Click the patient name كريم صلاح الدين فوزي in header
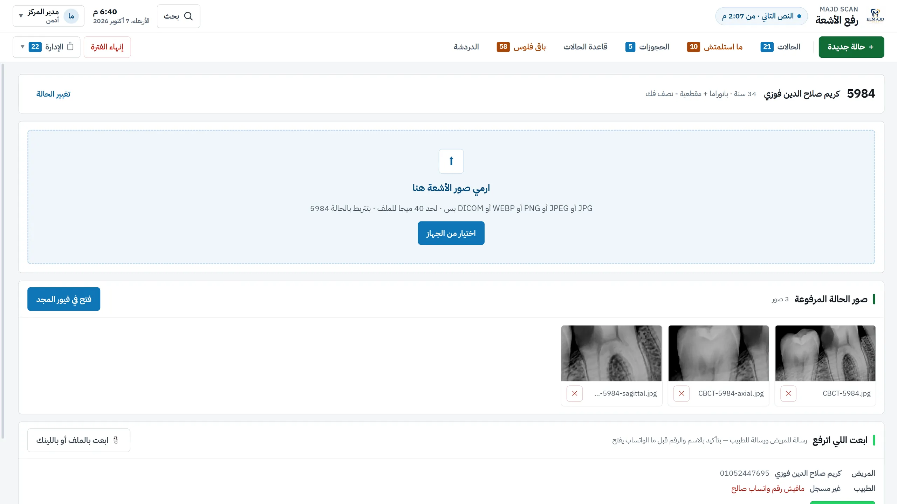This screenshot has height=504, width=897. pyautogui.click(x=802, y=94)
